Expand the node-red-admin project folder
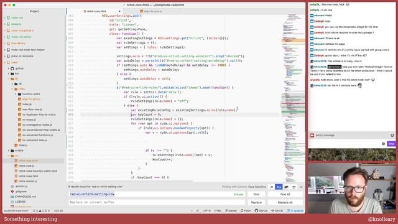This screenshot has width=398, height=224. pyautogui.click(x=5, y=37)
